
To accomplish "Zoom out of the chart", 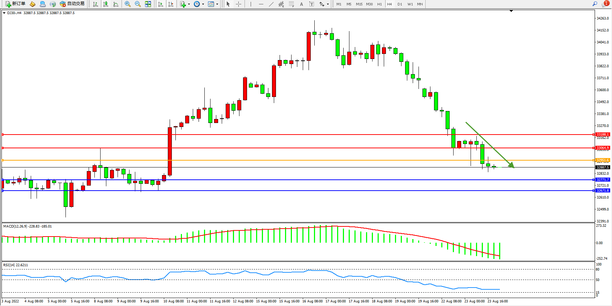I will pos(138,4).
